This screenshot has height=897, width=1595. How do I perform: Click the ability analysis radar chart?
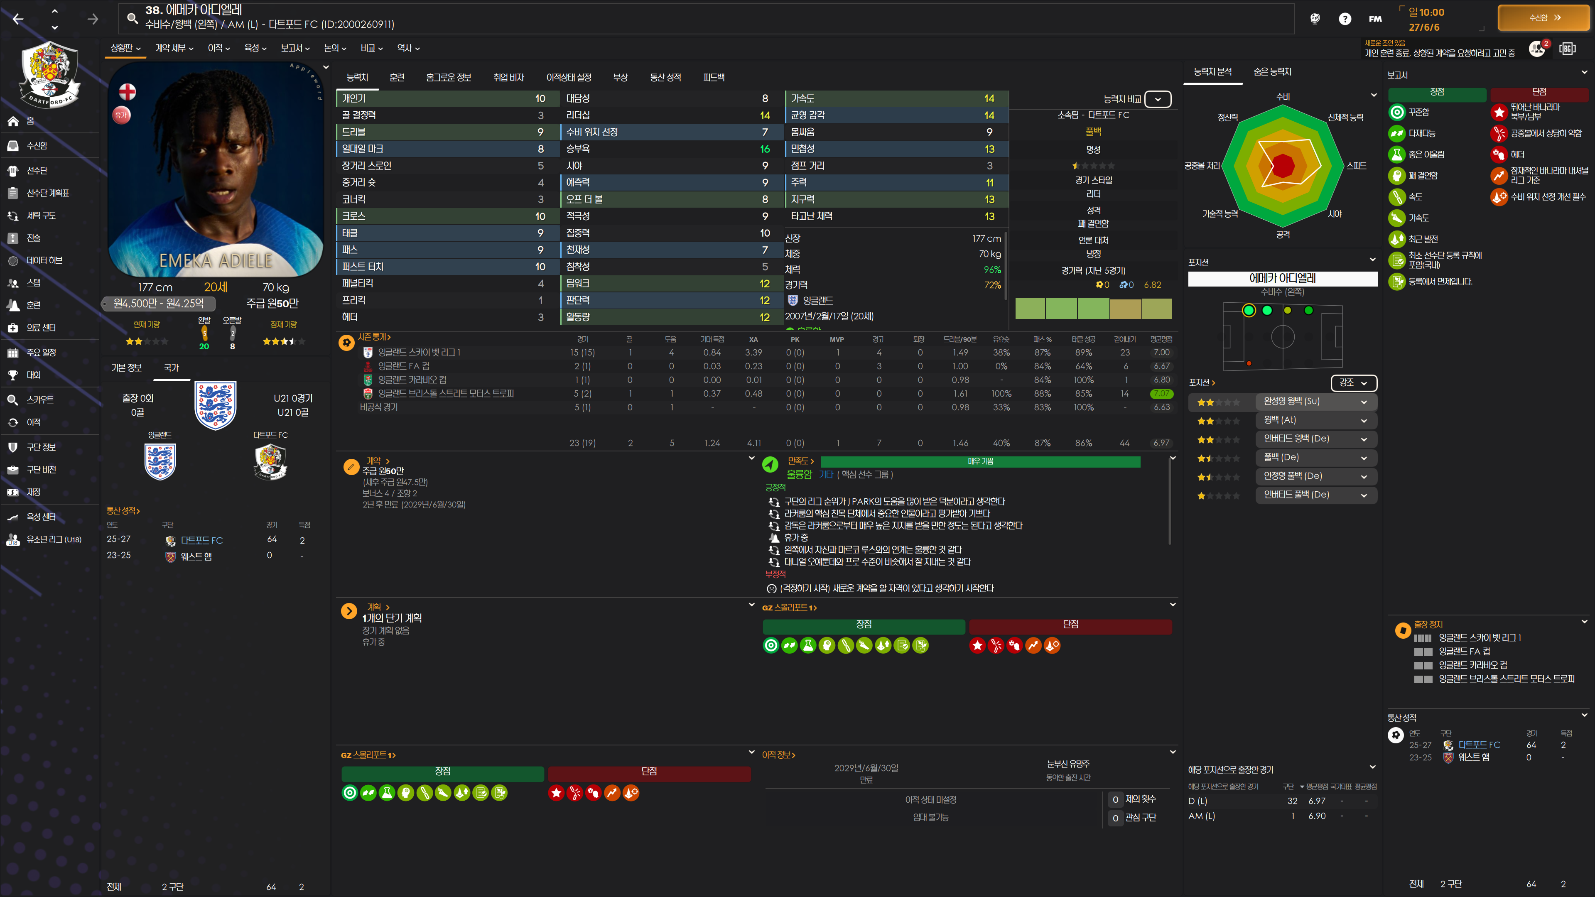coord(1282,165)
